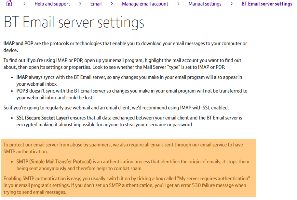Expand the chevron between 'Help and support' and 'Email'
This screenshot has height=200, width=297.
pos(80,4)
